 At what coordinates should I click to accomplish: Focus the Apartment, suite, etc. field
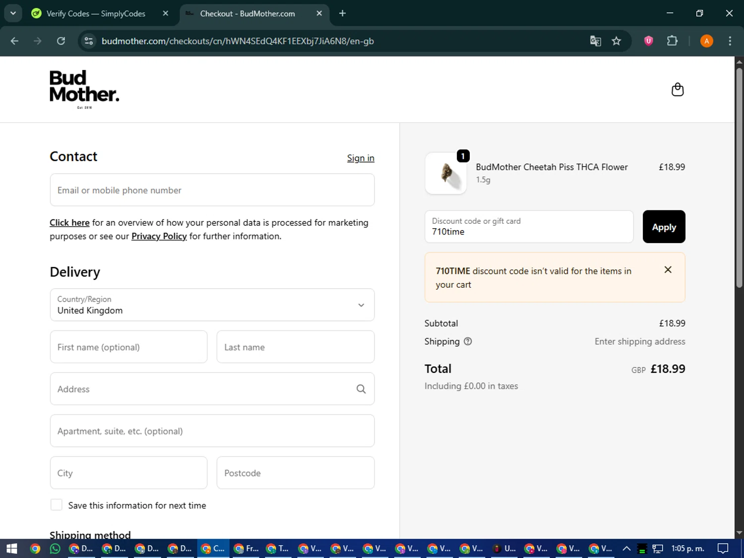tap(212, 431)
